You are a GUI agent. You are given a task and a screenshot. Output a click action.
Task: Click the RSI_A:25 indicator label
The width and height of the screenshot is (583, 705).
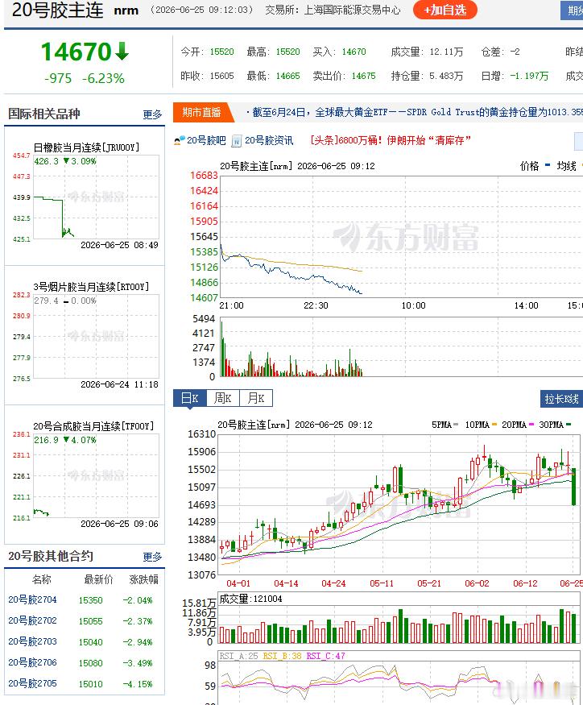[238, 656]
